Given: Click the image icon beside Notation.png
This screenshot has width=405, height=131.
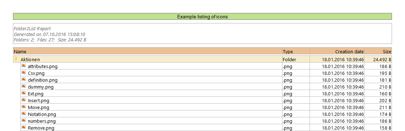Looking at the screenshot, I should click(24, 114).
